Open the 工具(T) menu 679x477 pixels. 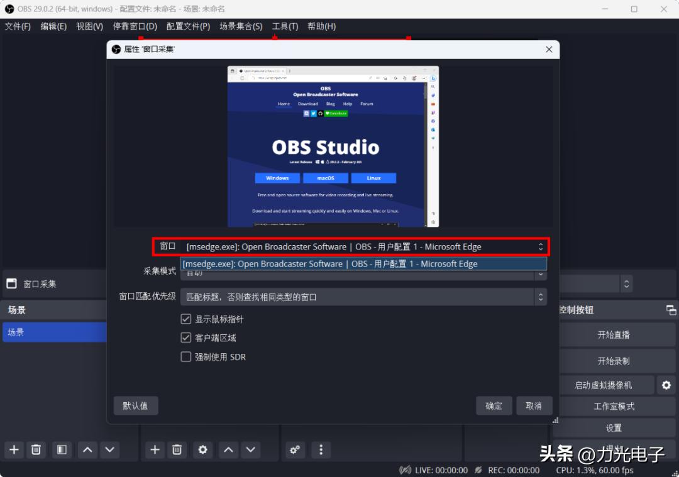[x=285, y=26]
